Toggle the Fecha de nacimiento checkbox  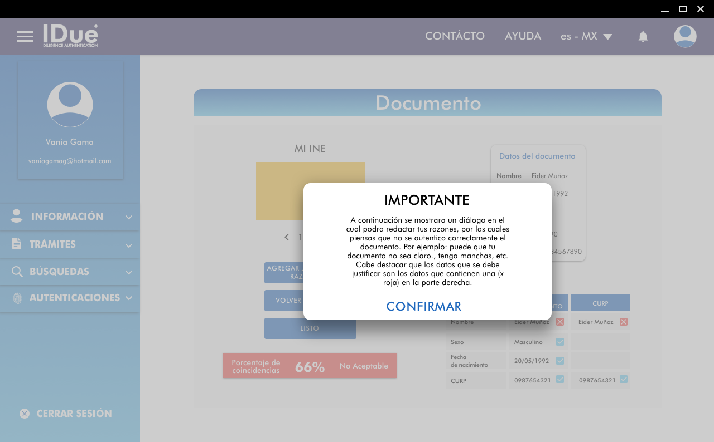tap(560, 361)
